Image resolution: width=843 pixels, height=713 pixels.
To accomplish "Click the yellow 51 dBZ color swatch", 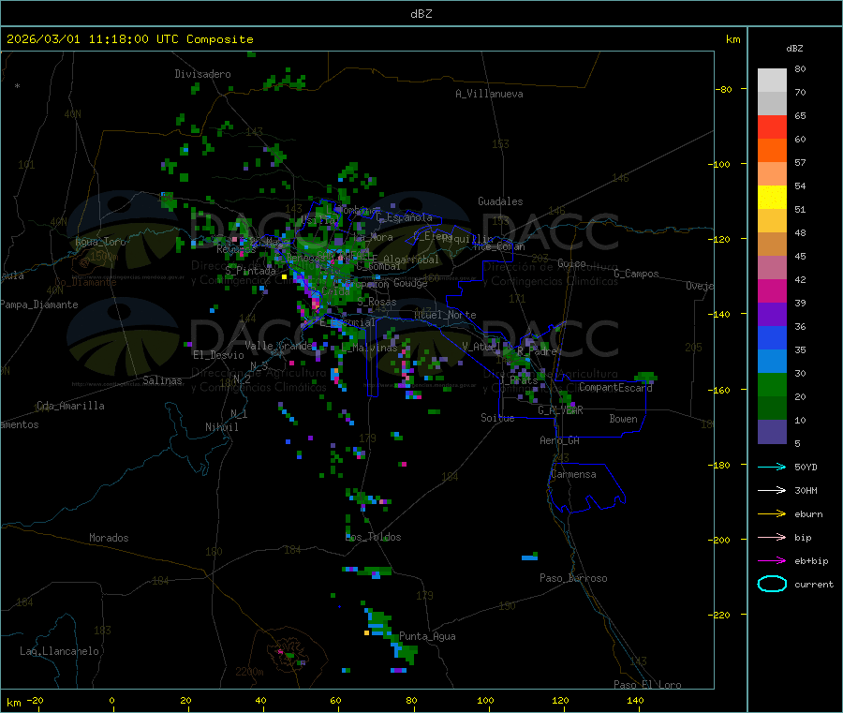I will (772, 198).
